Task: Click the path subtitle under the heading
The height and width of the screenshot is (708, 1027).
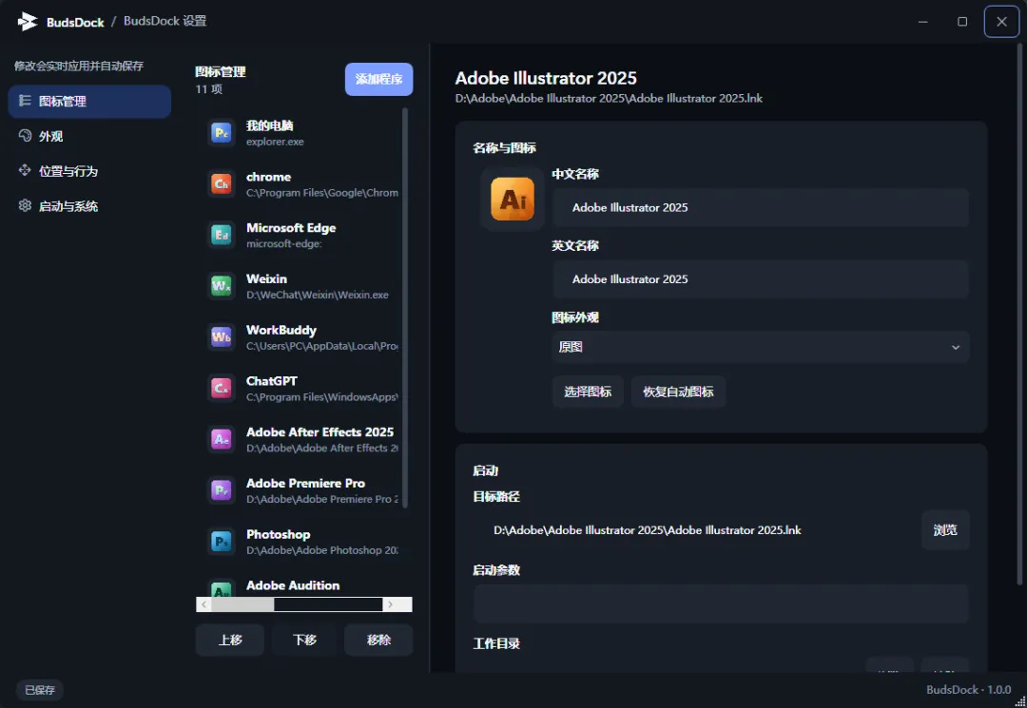Action: [609, 98]
